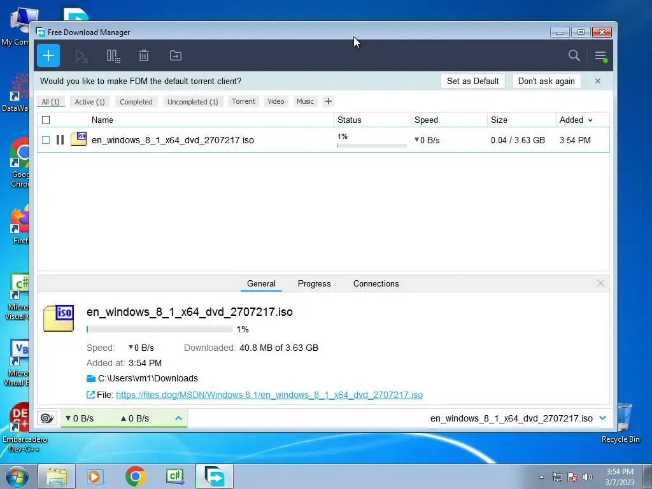
Task: Open Windows Explorer from taskbar
Action: [x=57, y=476]
